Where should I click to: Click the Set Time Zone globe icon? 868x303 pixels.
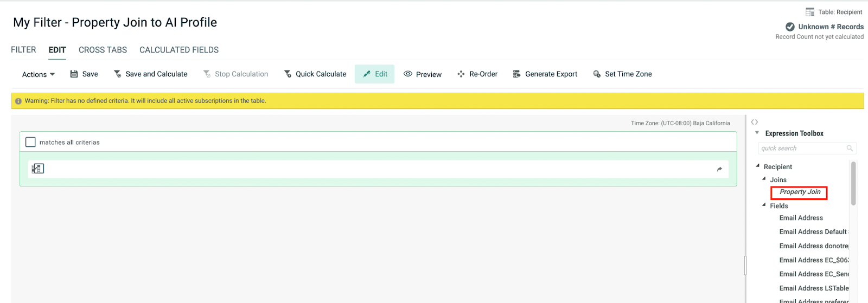point(597,74)
